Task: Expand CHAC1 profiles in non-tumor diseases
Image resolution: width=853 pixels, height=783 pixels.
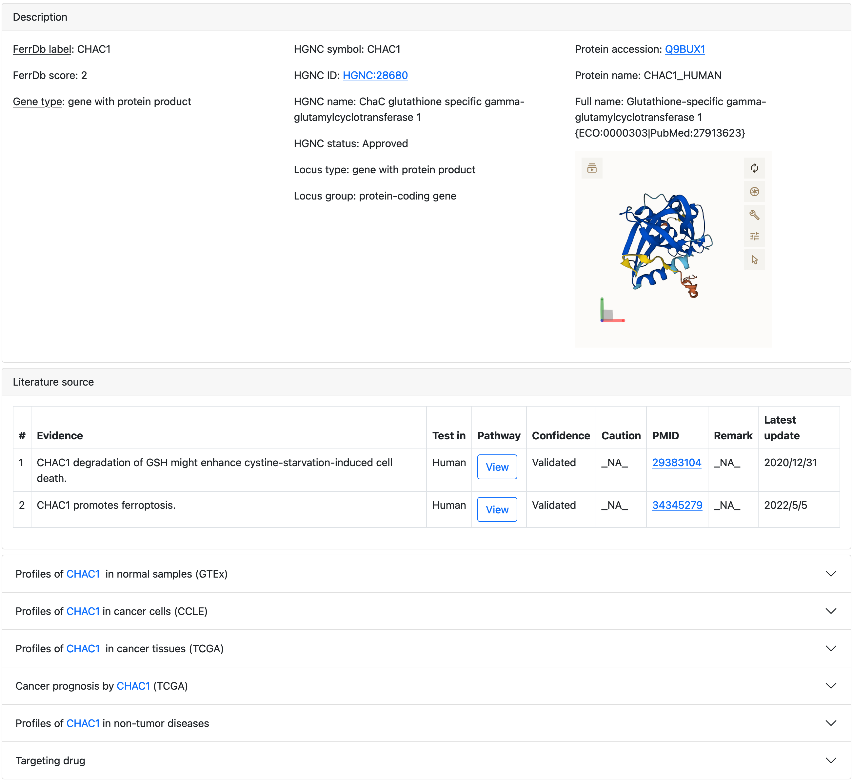Action: [426, 723]
